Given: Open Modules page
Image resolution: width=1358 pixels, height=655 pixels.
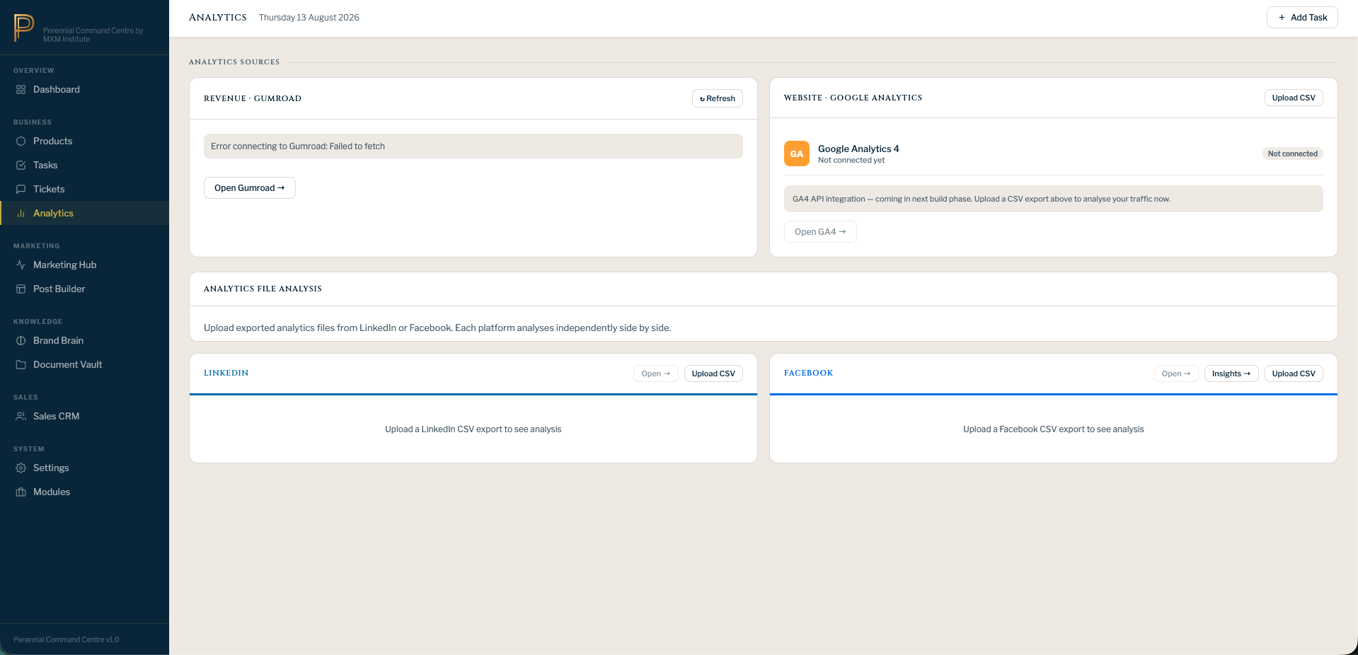Looking at the screenshot, I should click(x=84, y=492).
